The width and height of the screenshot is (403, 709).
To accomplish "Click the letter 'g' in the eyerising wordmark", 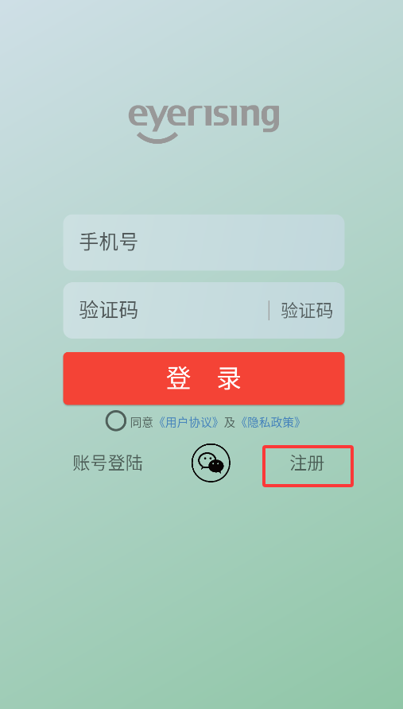I will click(269, 118).
